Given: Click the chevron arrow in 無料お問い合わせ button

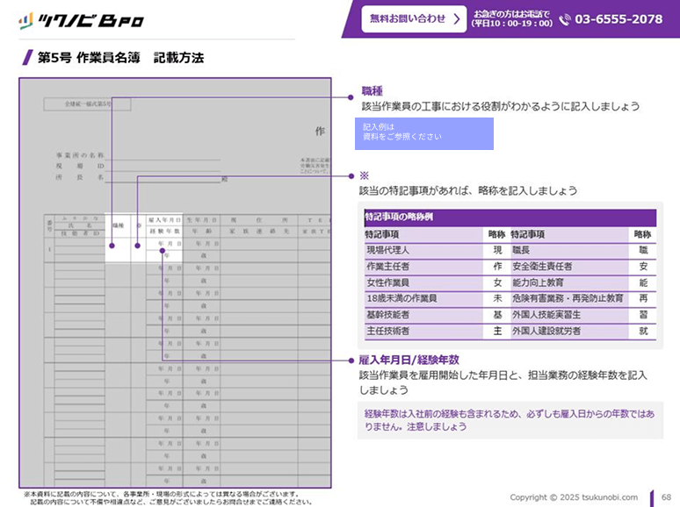Looking at the screenshot, I should (x=457, y=18).
